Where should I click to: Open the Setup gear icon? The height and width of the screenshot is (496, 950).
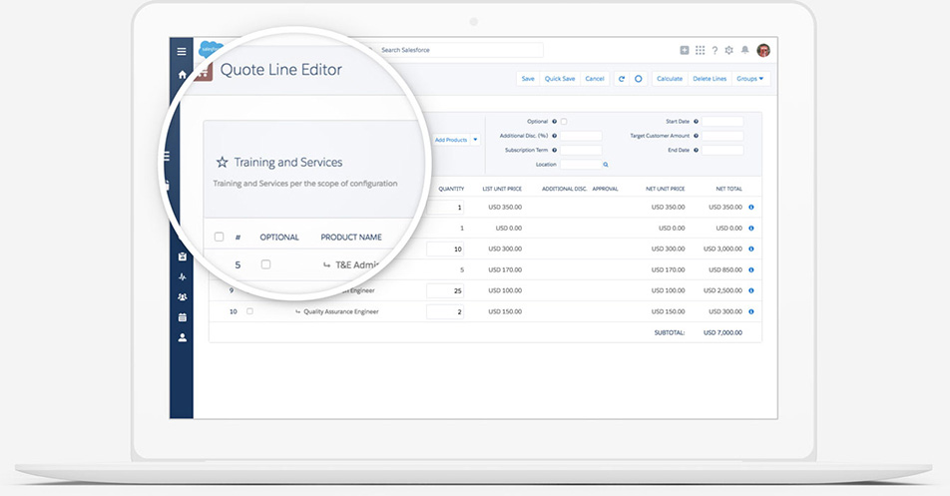coord(728,51)
